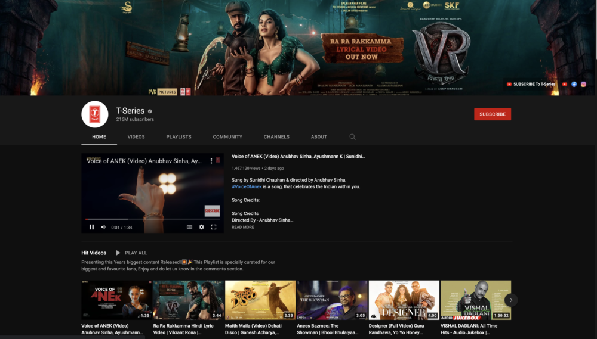Click the red SUBSCRIBE button
Image resolution: width=597 pixels, height=339 pixels.
[x=493, y=114]
